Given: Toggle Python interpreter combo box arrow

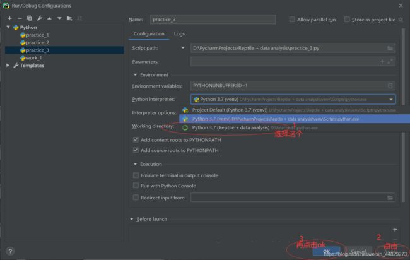Looking at the screenshot, I should (x=391, y=100).
